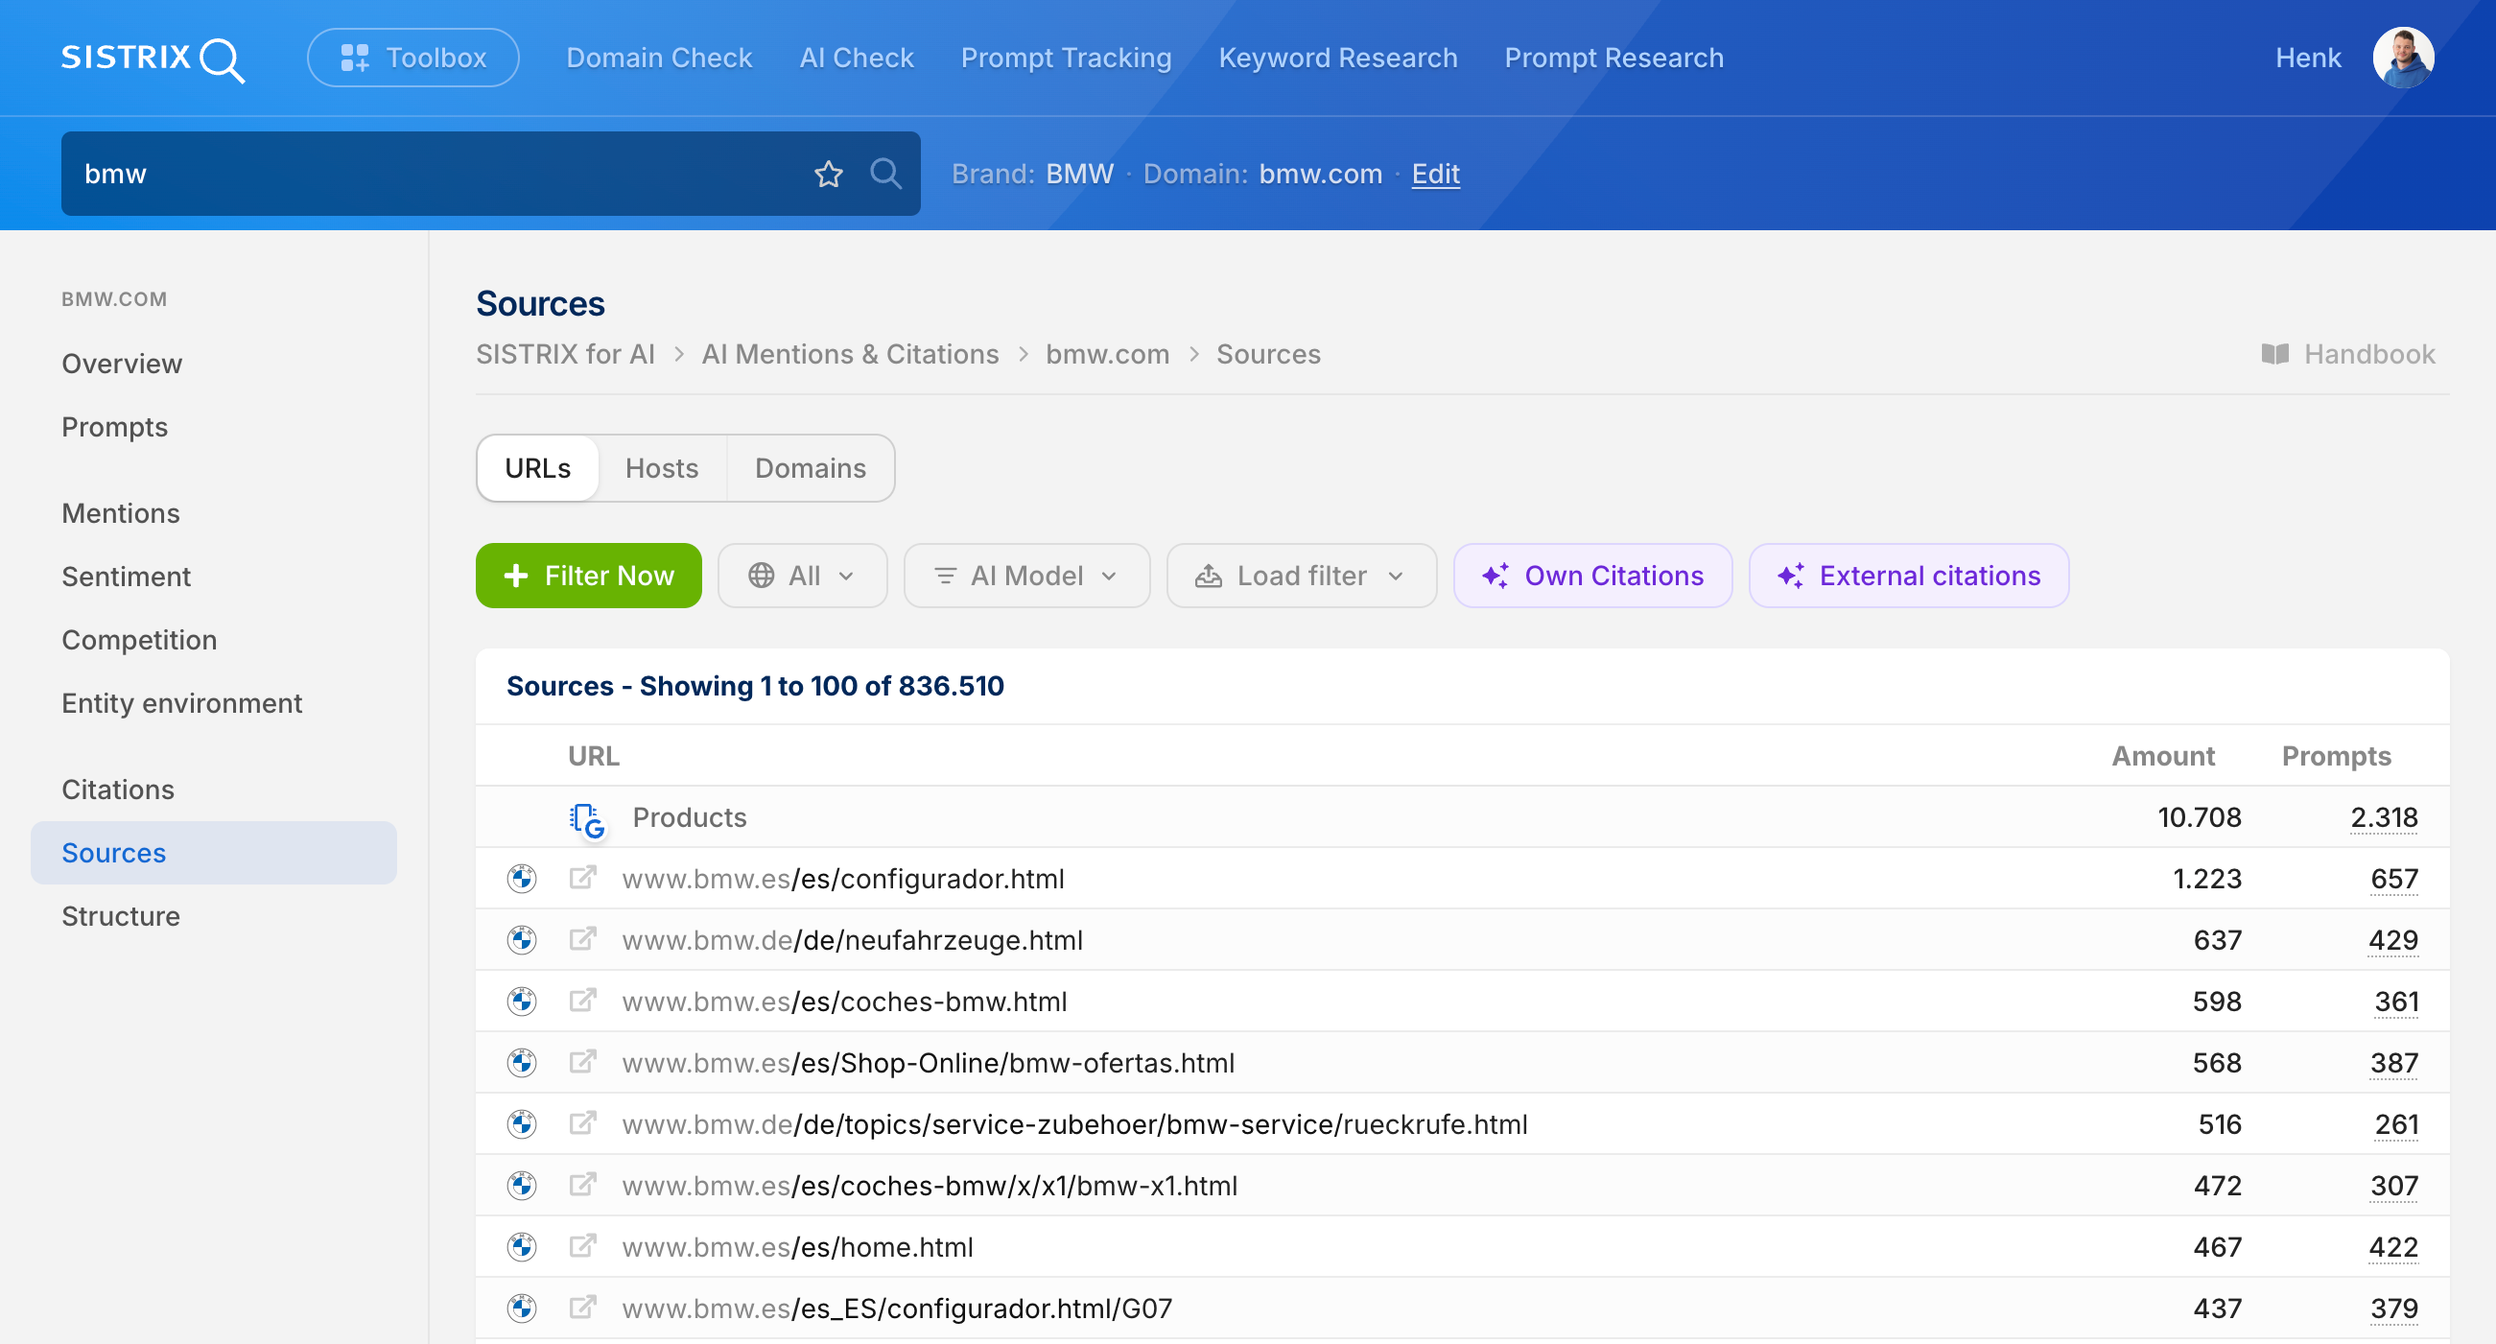This screenshot has height=1344, width=2496.
Task: Click the Handbook book icon
Action: pyautogui.click(x=2275, y=354)
